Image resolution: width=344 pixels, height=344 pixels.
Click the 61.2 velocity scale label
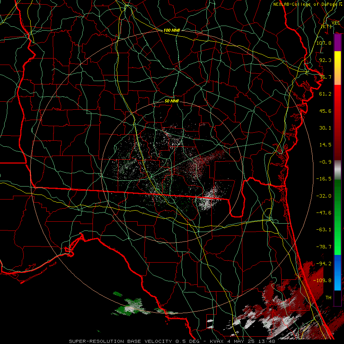[325, 94]
